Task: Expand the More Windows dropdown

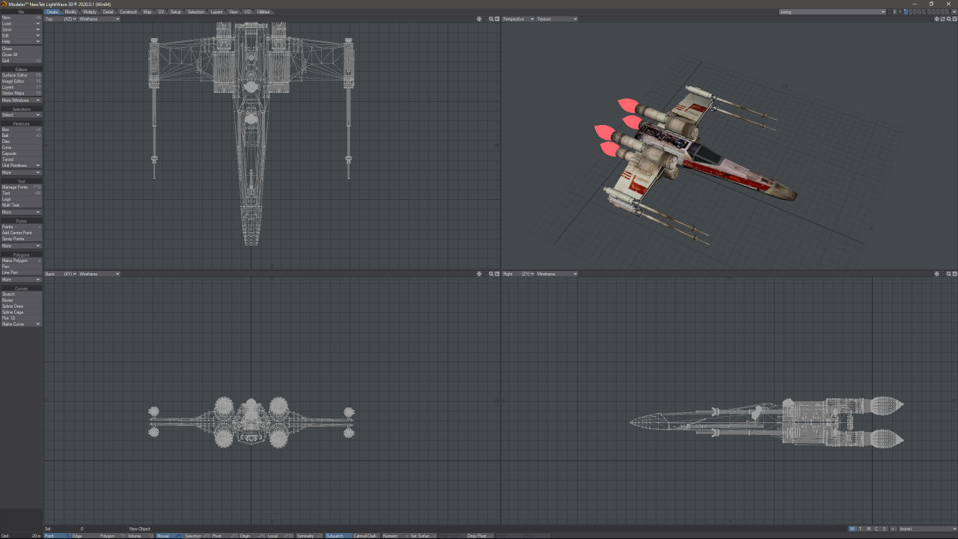Action: (21, 100)
